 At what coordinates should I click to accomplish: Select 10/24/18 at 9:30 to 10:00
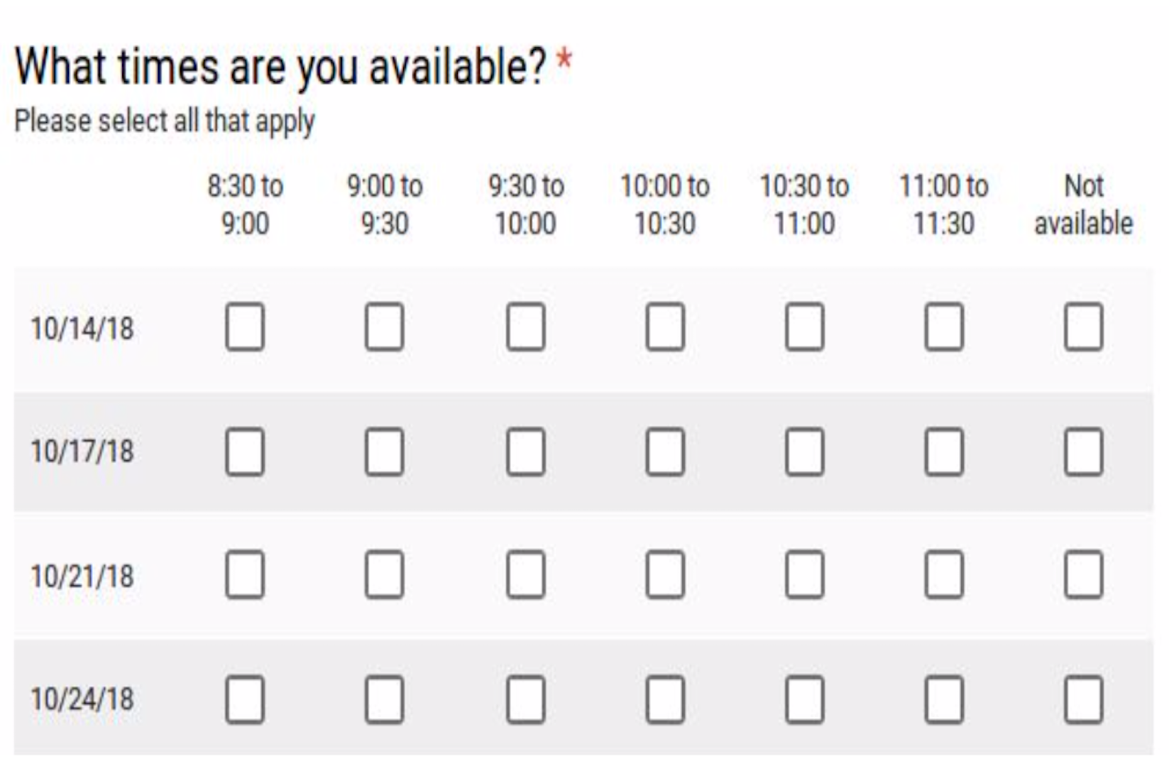point(525,700)
